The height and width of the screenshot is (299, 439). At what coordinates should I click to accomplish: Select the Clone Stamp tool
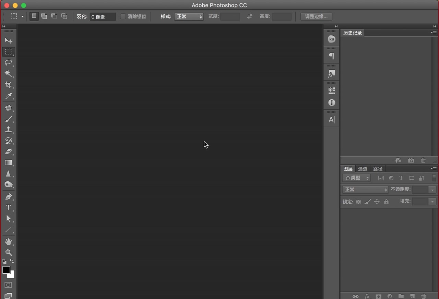pyautogui.click(x=9, y=130)
